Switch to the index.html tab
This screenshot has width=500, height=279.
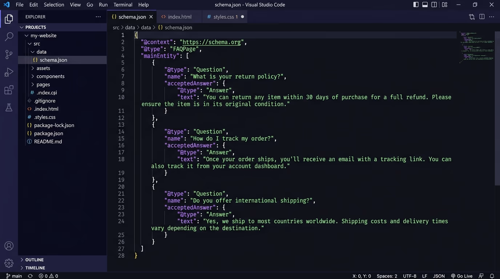tap(180, 17)
